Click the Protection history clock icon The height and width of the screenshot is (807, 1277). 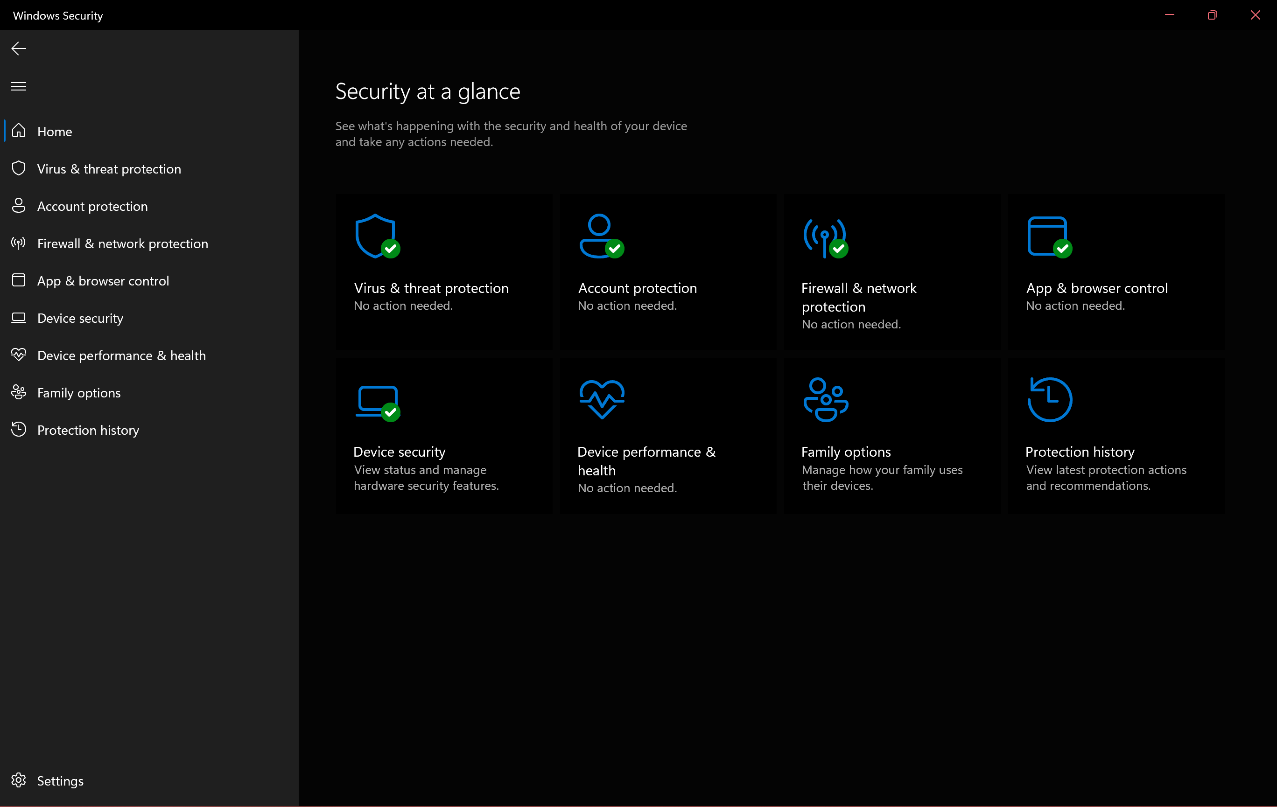[x=19, y=429]
